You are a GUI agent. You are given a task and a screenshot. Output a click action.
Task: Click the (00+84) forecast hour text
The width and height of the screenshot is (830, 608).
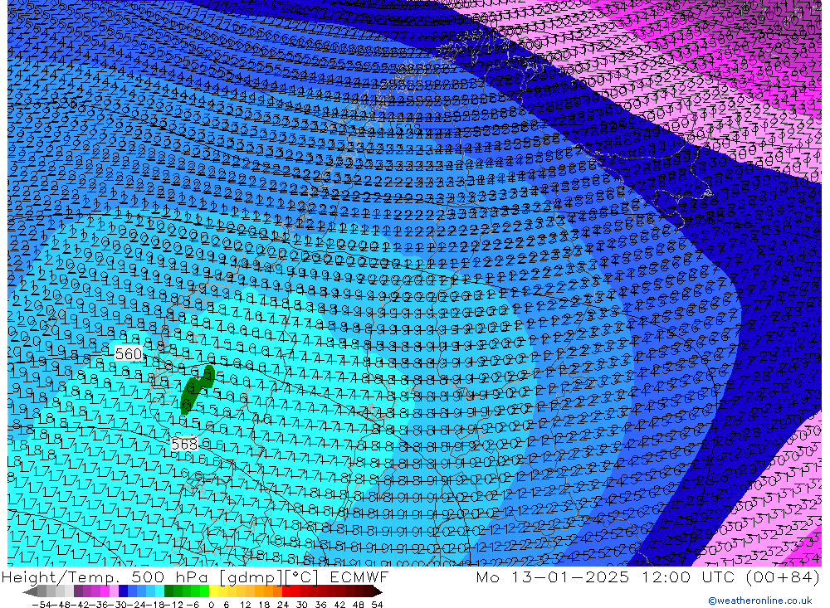pyautogui.click(x=783, y=576)
